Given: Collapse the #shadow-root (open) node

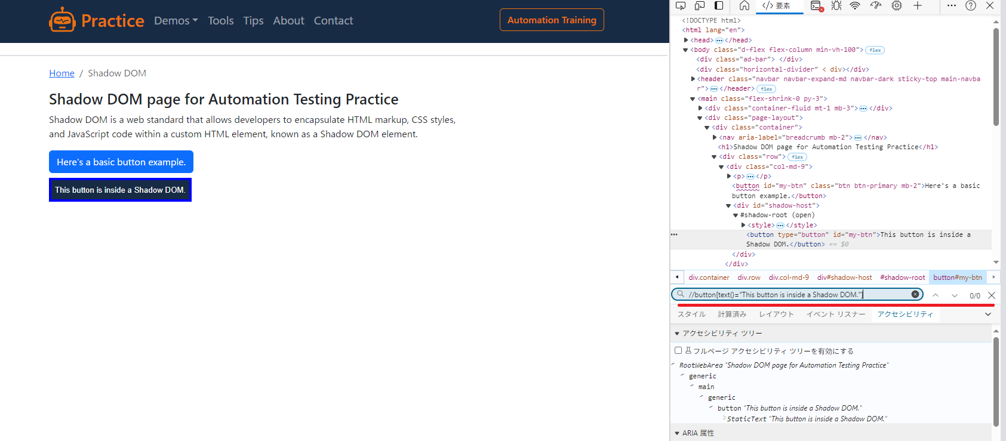Looking at the screenshot, I should 736,215.
